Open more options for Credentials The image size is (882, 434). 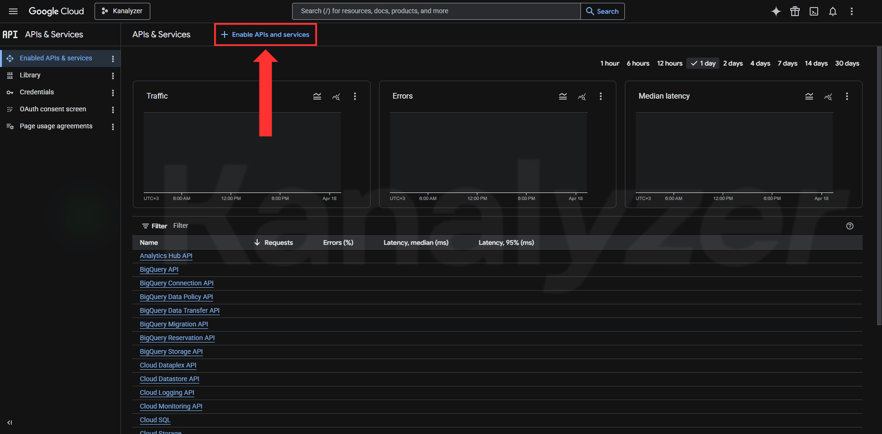coord(113,92)
